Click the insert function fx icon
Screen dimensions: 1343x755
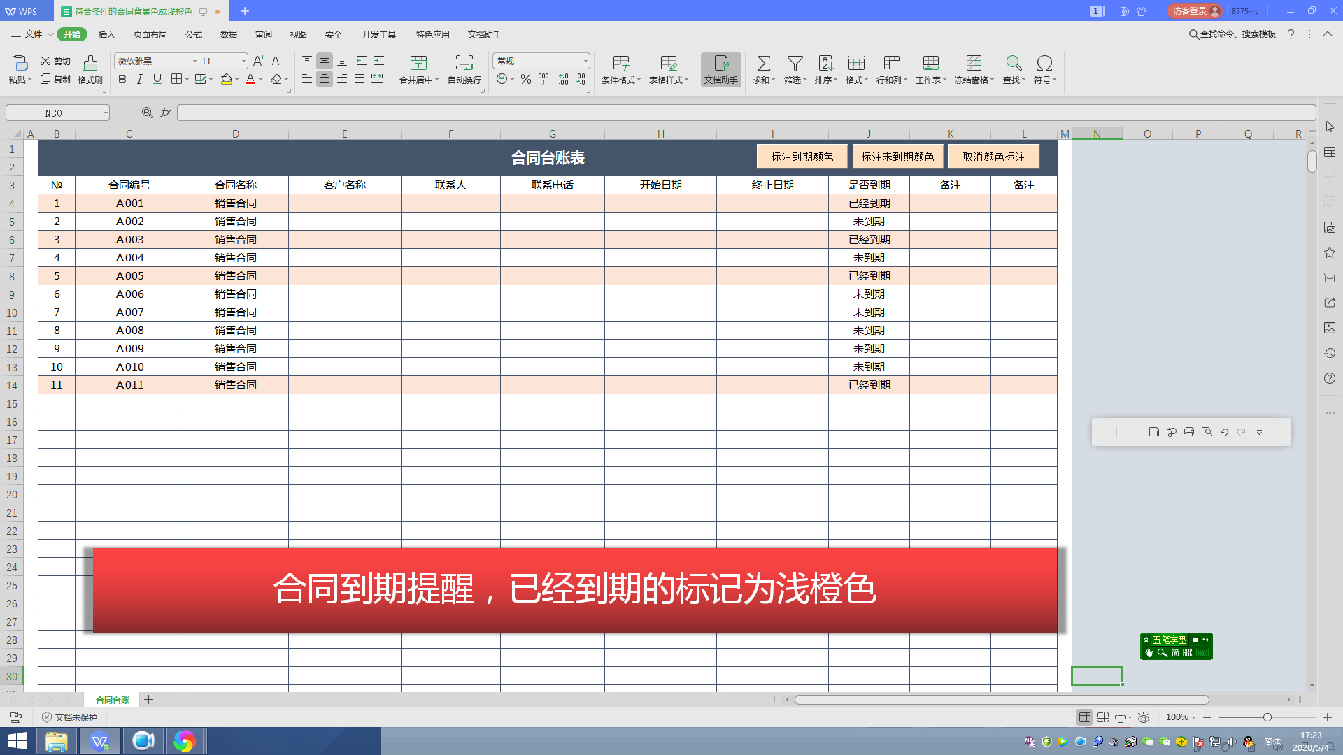coord(166,113)
